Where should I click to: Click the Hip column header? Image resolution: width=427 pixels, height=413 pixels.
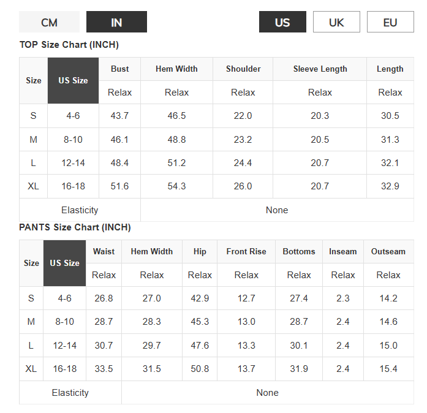pyautogui.click(x=200, y=251)
